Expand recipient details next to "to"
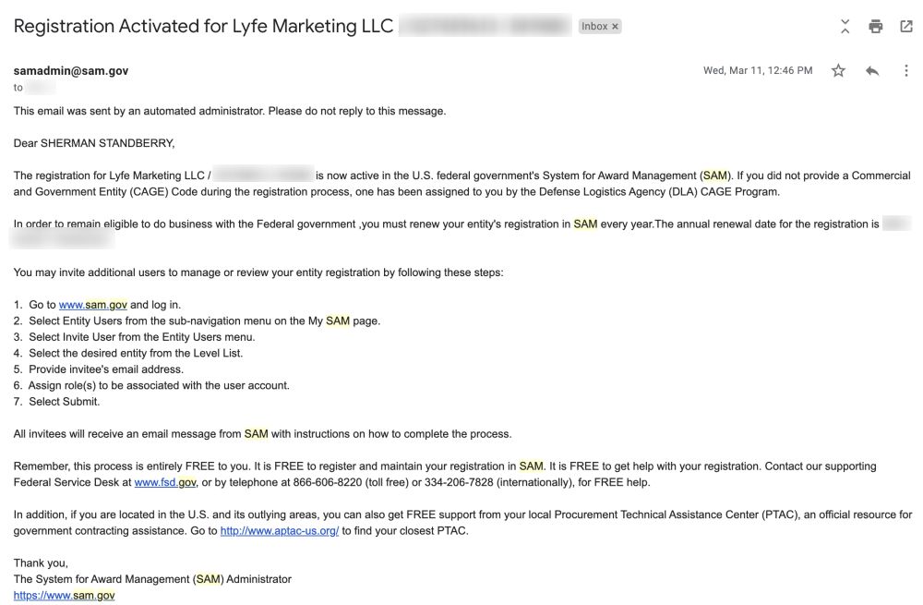This screenshot has width=923, height=605. click(x=40, y=88)
